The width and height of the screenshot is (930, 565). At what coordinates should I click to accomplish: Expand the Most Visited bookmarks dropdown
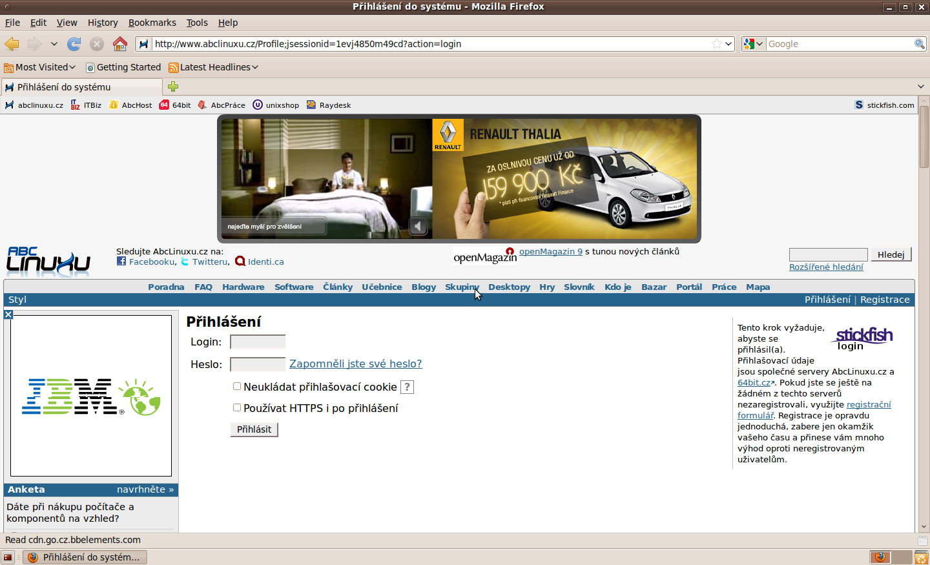[40, 67]
